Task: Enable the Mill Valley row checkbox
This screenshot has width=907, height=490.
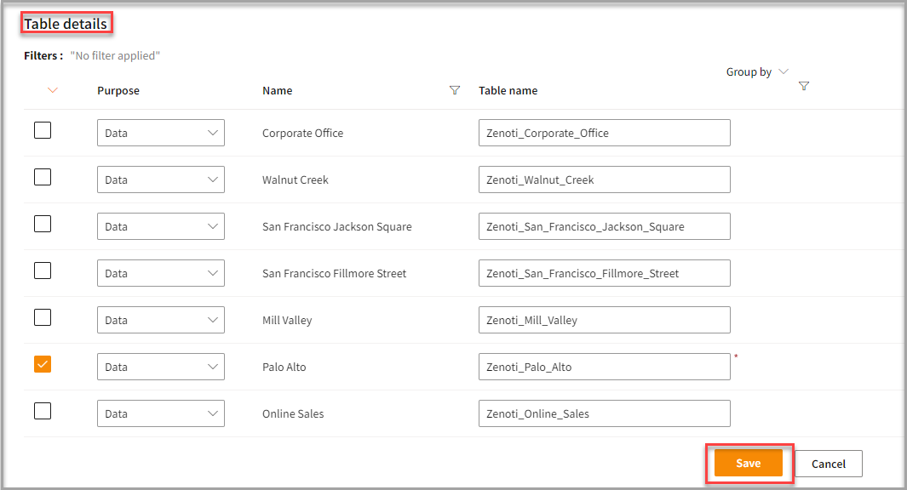Action: point(43,317)
